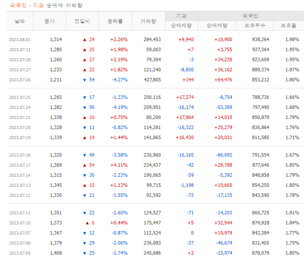Click change rate -3.58%
The image size is (307, 259).
coord(120,155)
